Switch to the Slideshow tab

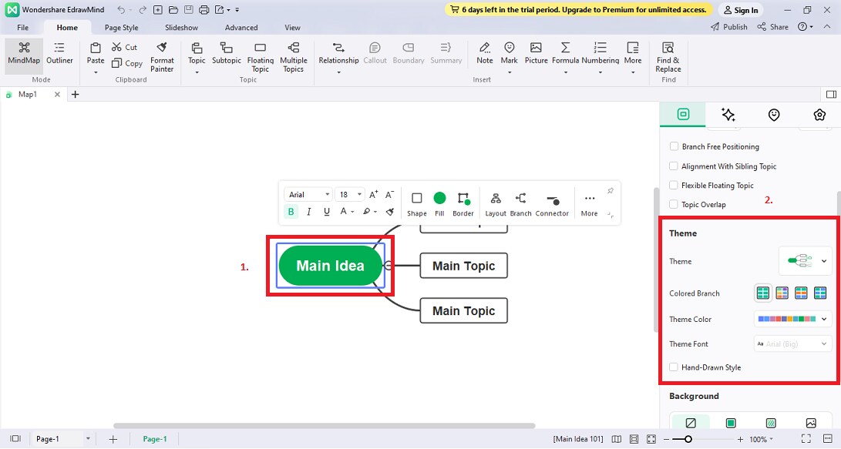click(x=181, y=27)
